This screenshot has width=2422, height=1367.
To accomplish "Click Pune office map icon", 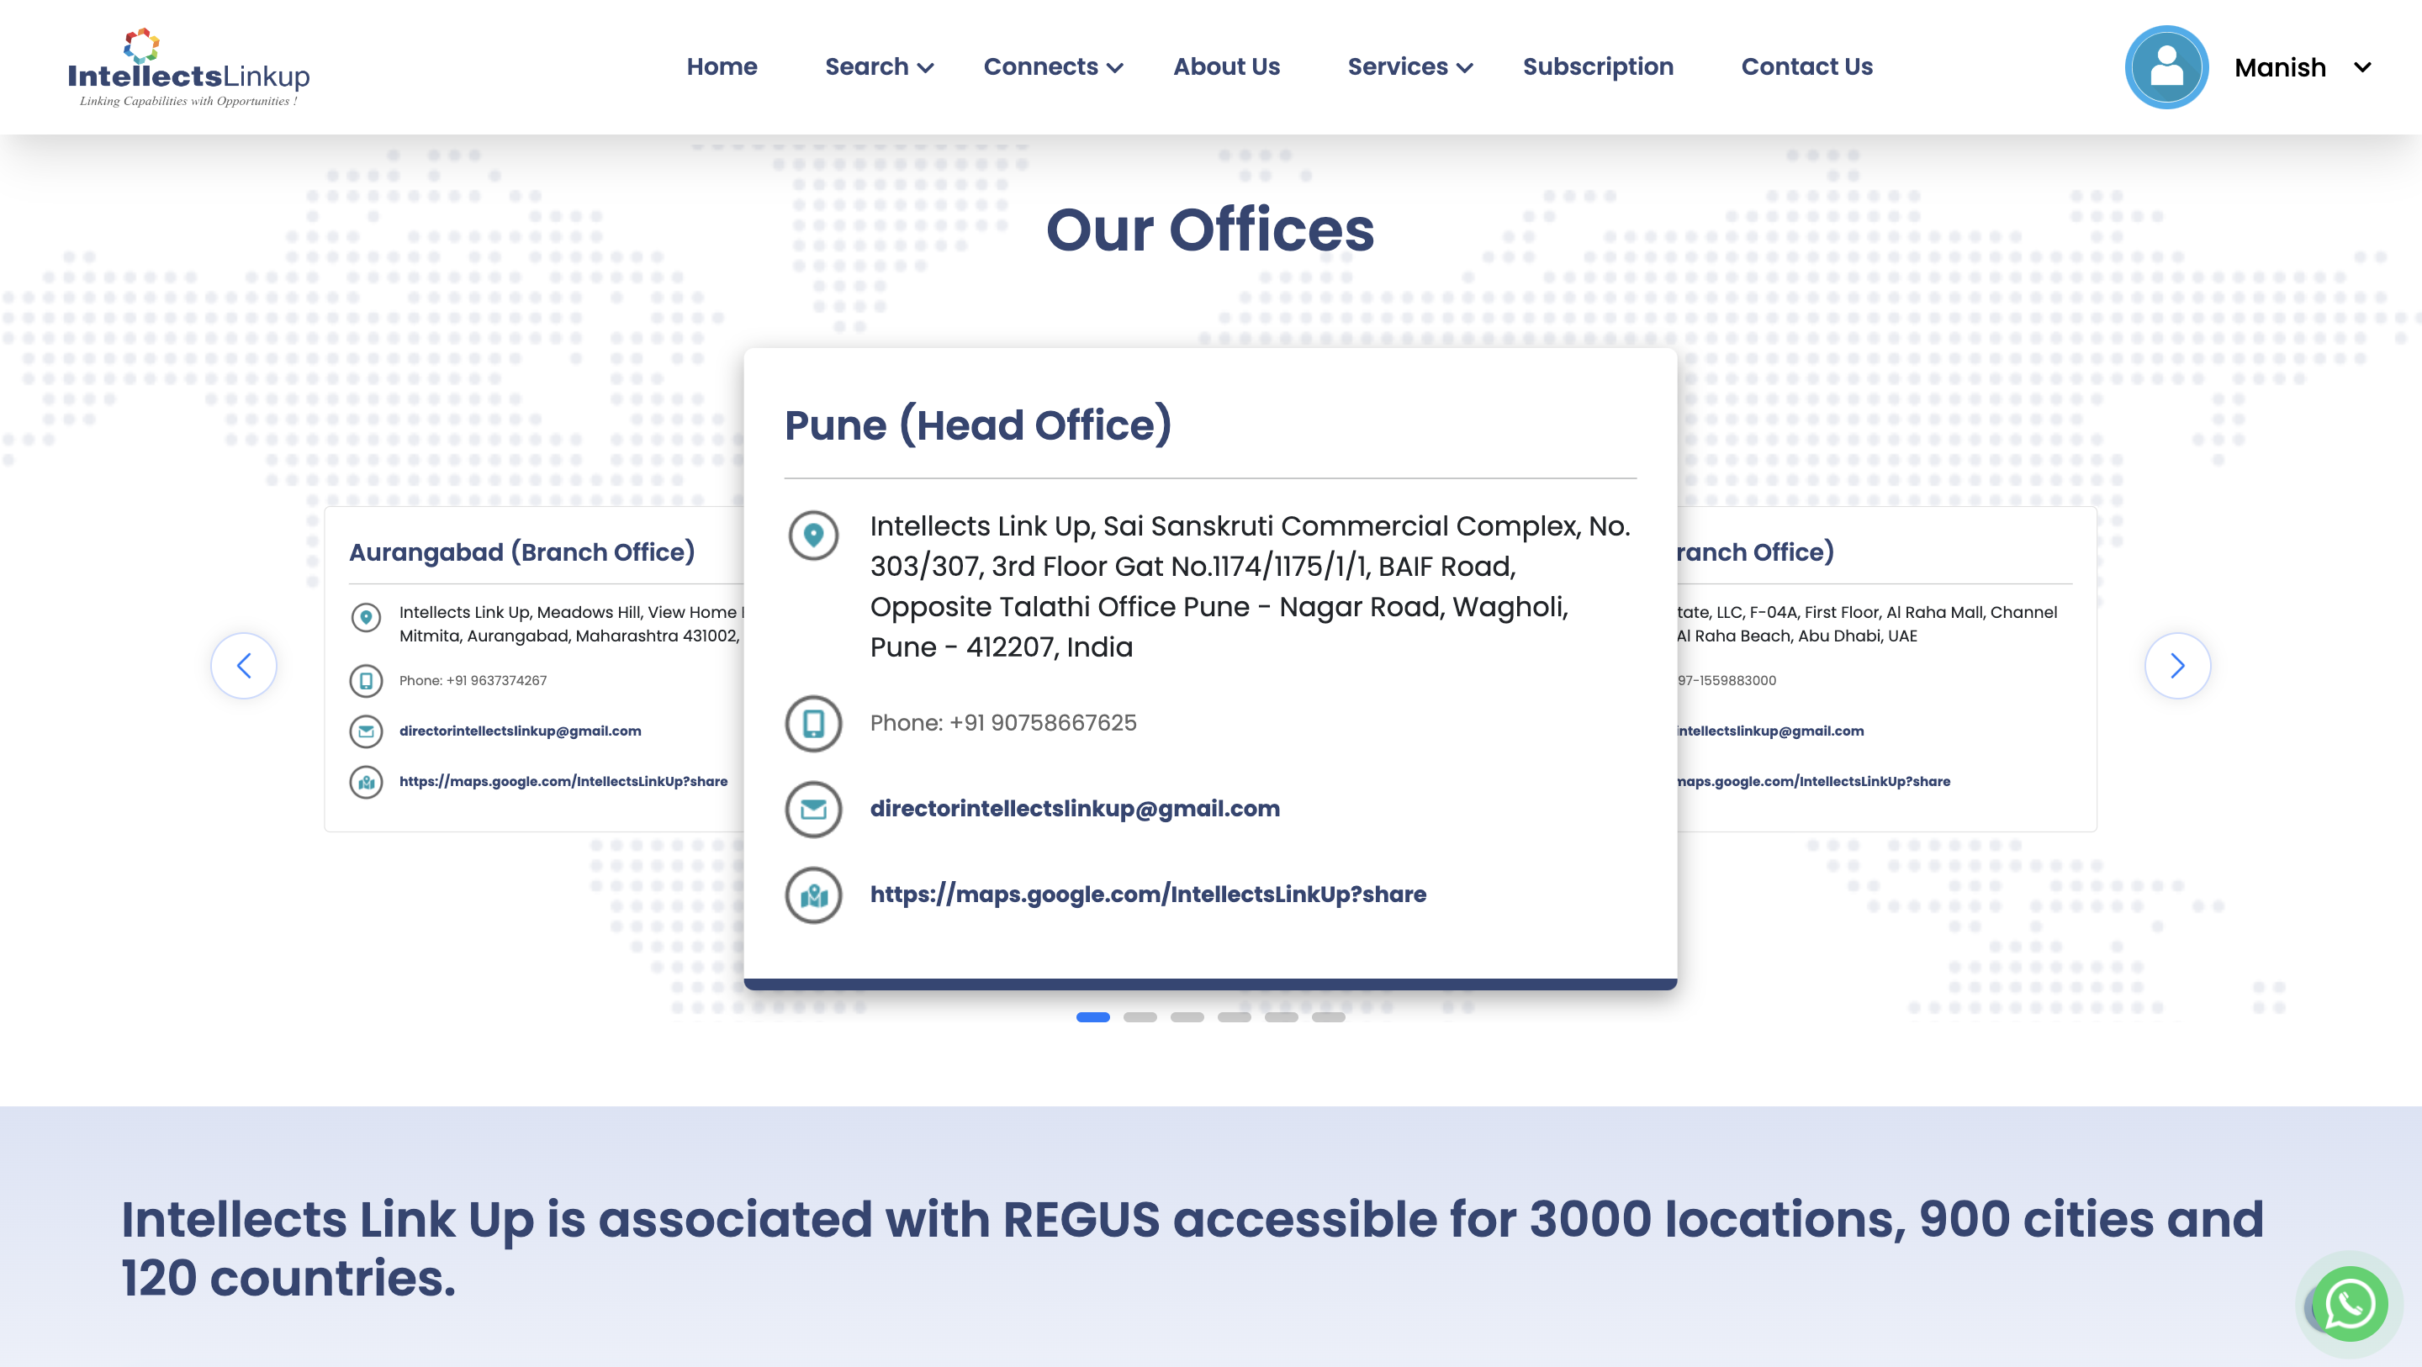I will click(x=813, y=894).
